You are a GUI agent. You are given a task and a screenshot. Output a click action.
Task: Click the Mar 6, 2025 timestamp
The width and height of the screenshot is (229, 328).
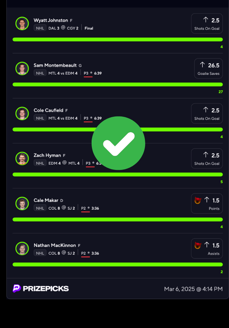tap(193, 289)
